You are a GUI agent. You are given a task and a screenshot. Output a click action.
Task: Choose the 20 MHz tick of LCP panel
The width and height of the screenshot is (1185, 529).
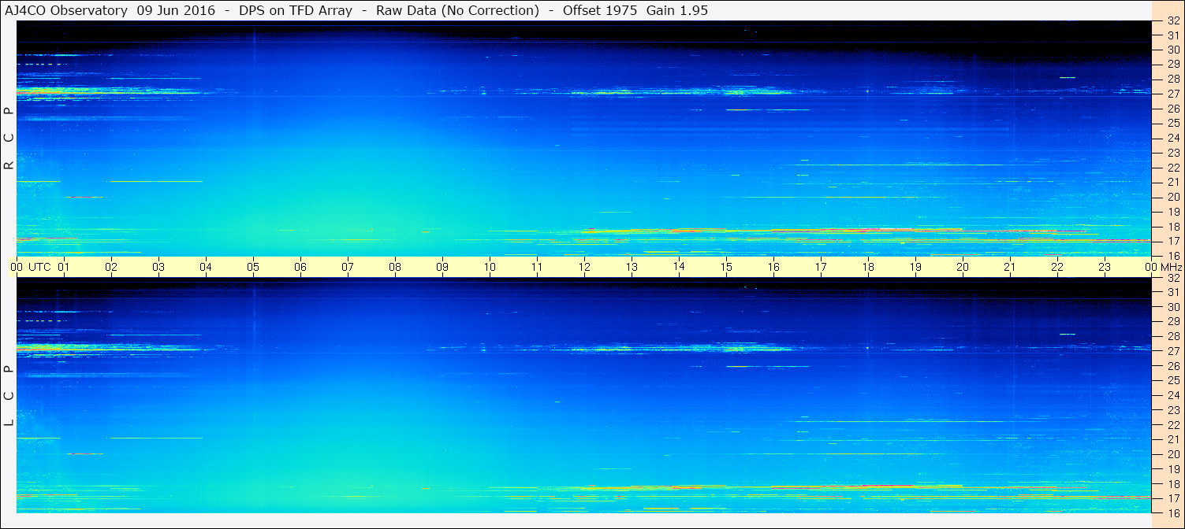(x=1173, y=454)
